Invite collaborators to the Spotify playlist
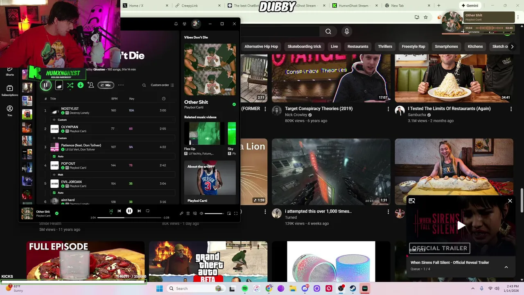Screen dimensions: 524x295 [x=91, y=85]
